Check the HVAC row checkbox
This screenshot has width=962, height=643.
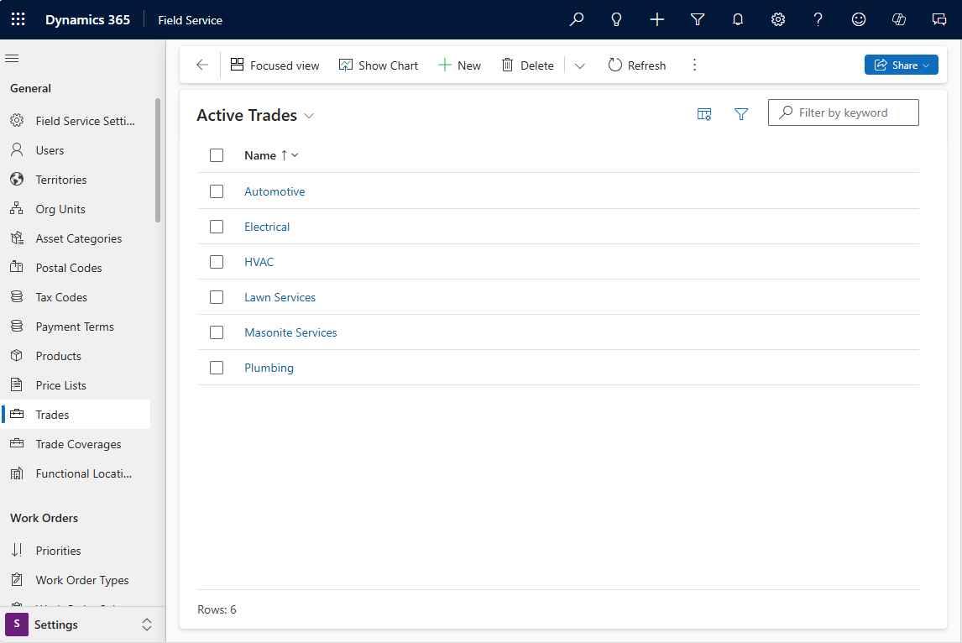(217, 262)
